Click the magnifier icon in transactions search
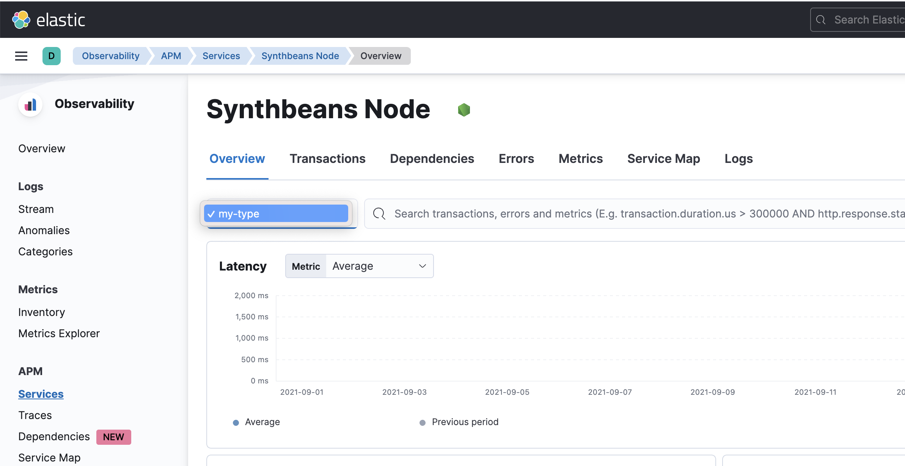The image size is (905, 466). 379,214
